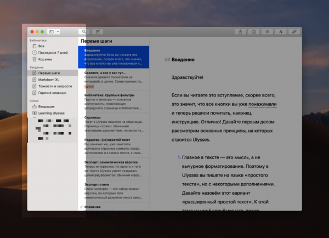Open the Markdown XL group
The height and width of the screenshot is (238, 329).
pyautogui.click(x=53, y=80)
